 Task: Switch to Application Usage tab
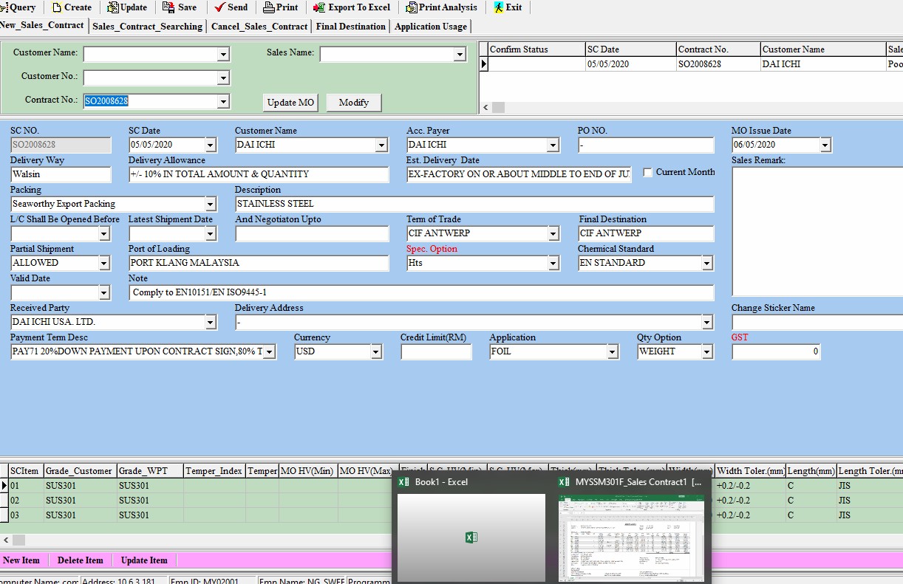(431, 27)
